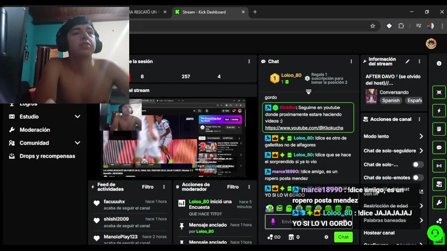447x251 pixels.
Task: Close the Stream - Kick Dashboard tab
Action: (243, 12)
